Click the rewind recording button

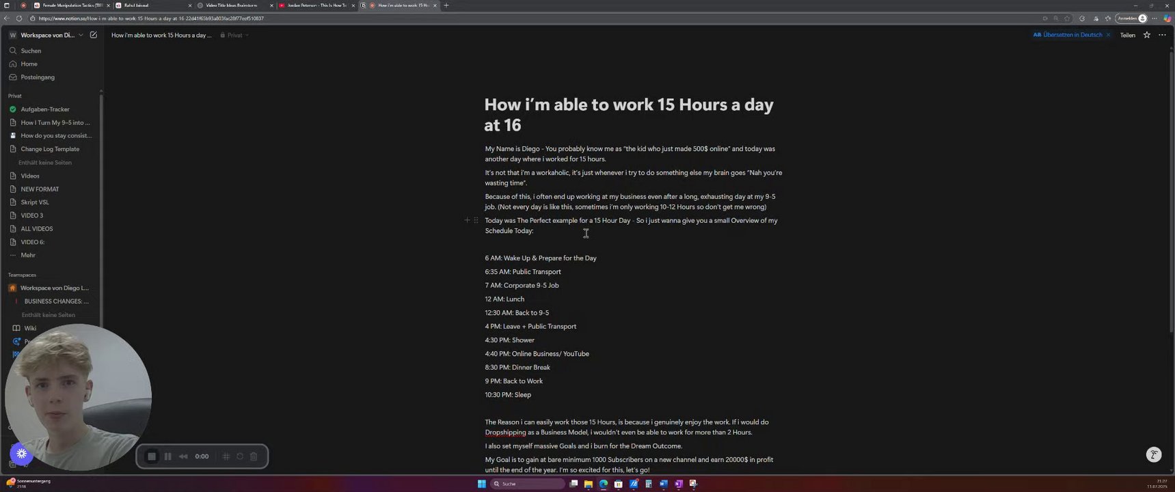183,456
